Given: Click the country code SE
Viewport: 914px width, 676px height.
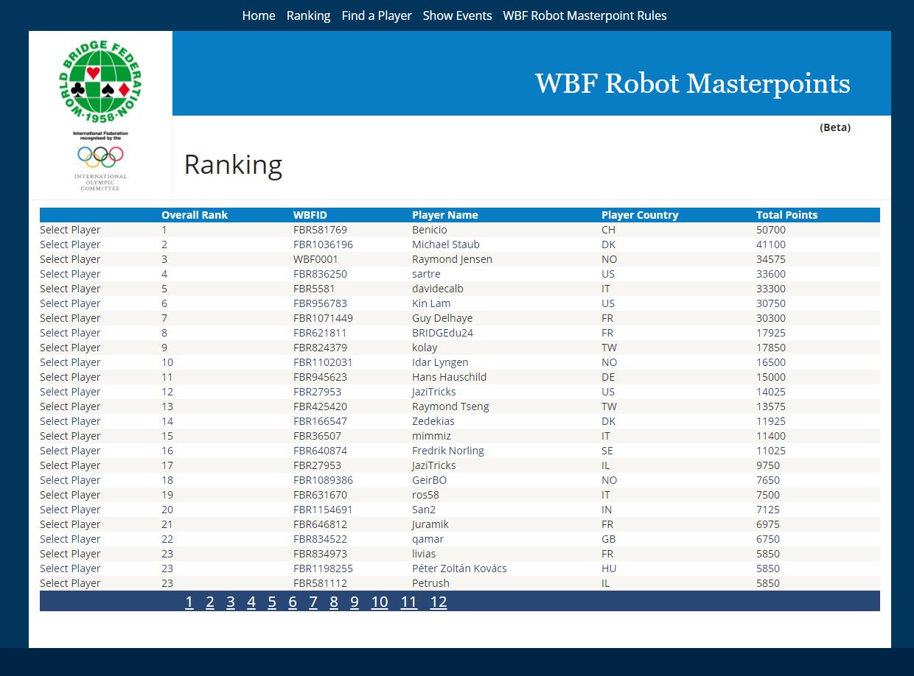Looking at the screenshot, I should (607, 451).
